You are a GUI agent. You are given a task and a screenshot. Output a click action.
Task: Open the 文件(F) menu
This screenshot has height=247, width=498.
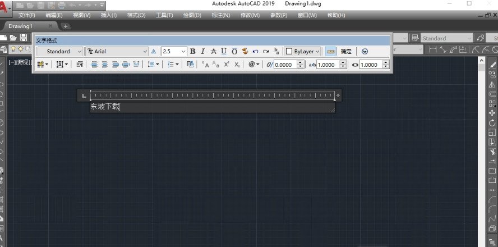(x=27, y=15)
